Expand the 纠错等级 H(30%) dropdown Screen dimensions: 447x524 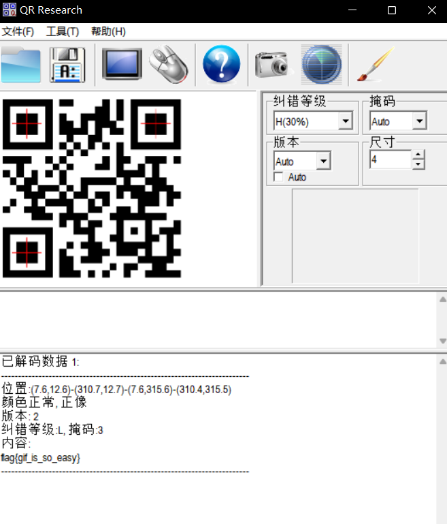[346, 121]
